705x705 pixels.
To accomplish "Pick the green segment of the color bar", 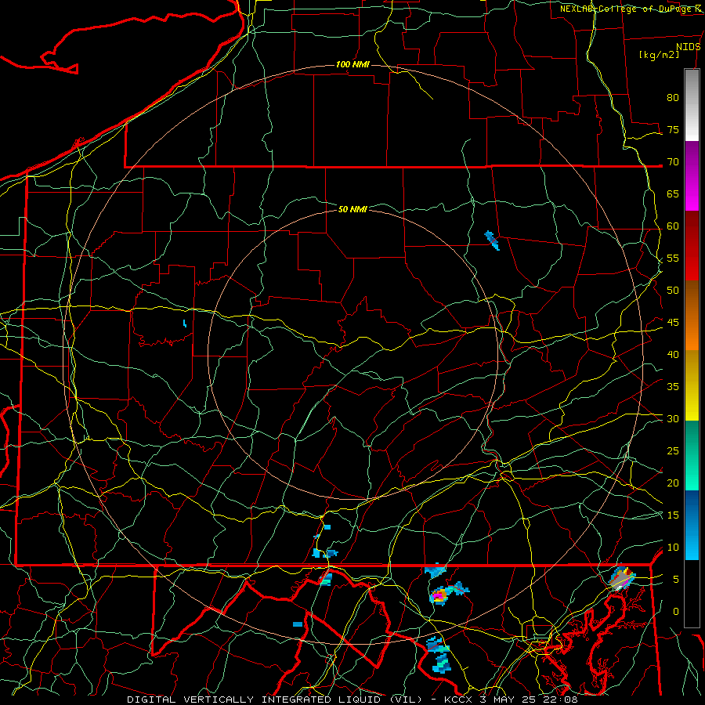I will tap(692, 455).
